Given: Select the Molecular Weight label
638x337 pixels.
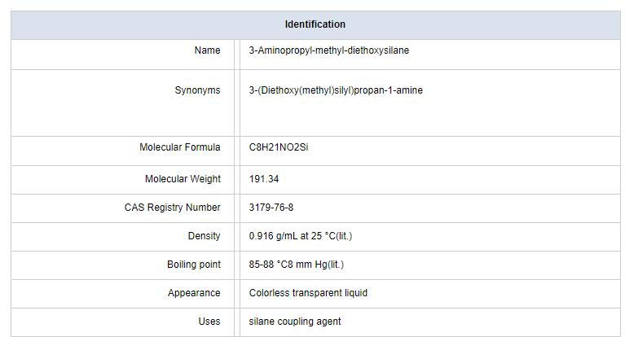Looking at the screenshot, I should point(183,178).
